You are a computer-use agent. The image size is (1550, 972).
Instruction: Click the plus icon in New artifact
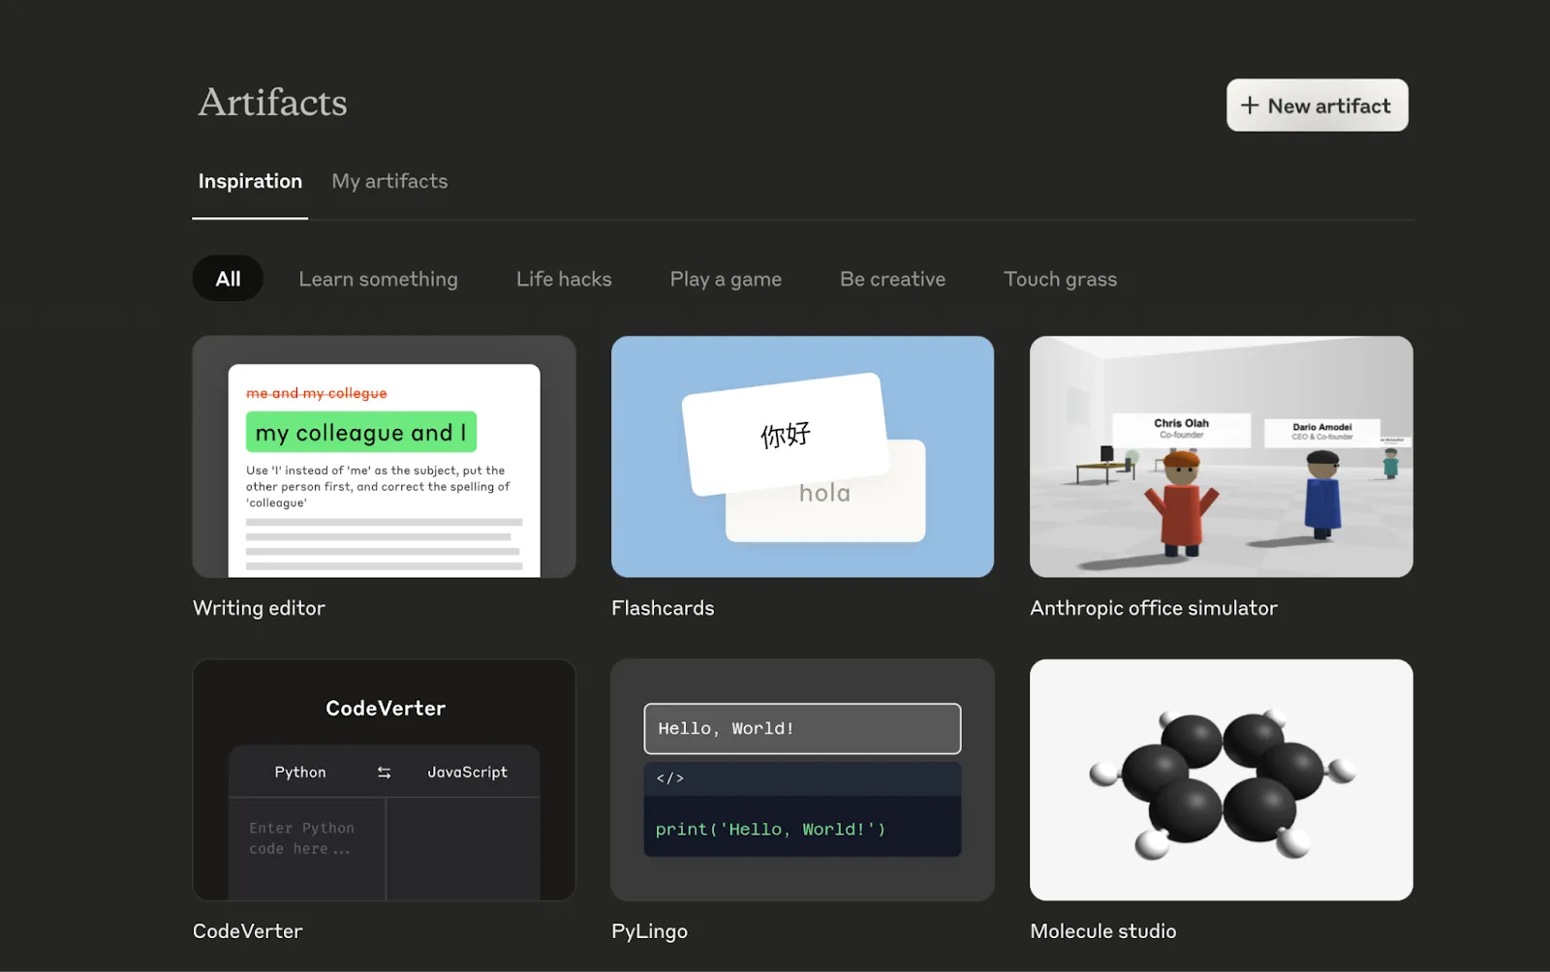tap(1250, 106)
